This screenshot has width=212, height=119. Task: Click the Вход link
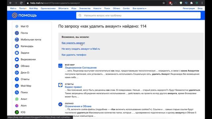click(200, 8)
